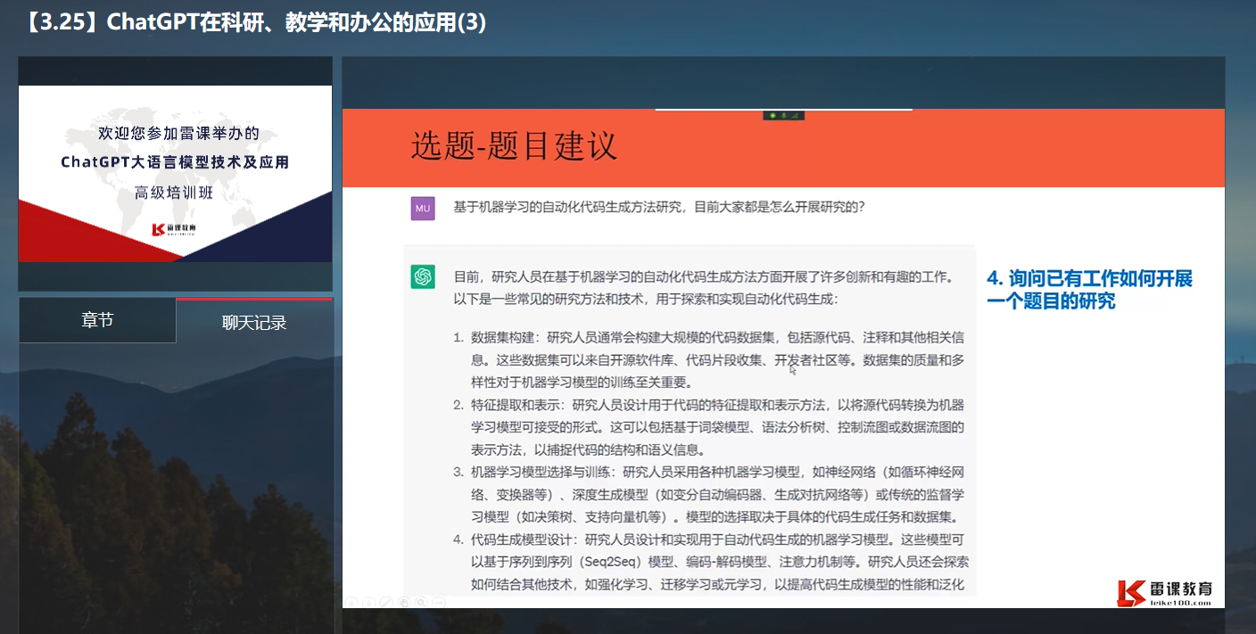1256x634 pixels.
Task: Click the next slide arrow icon
Action: [x=370, y=601]
